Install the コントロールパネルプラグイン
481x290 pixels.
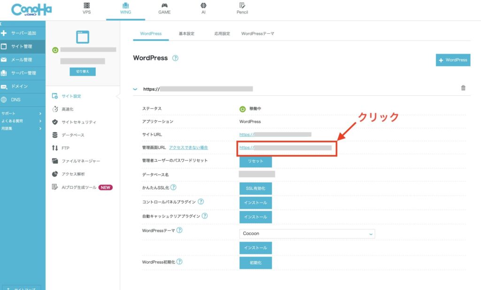point(256,203)
